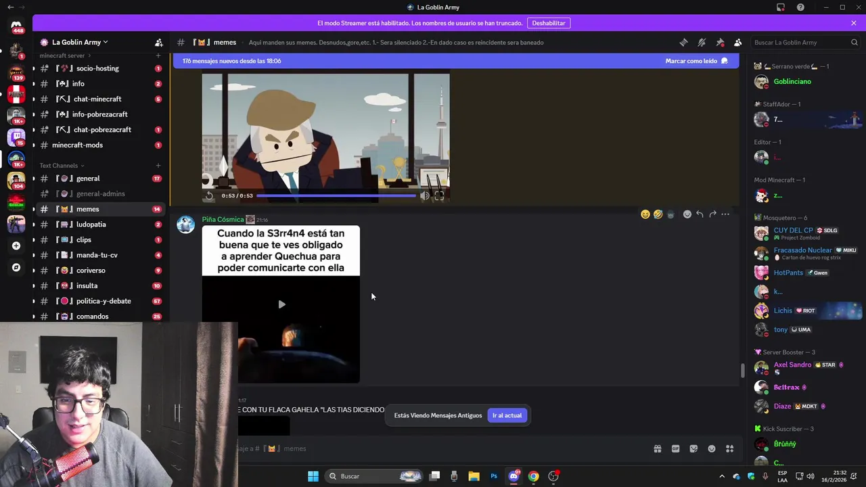Click the chat scrollbar thumb
This screenshot has width=866, height=487.
tap(742, 371)
